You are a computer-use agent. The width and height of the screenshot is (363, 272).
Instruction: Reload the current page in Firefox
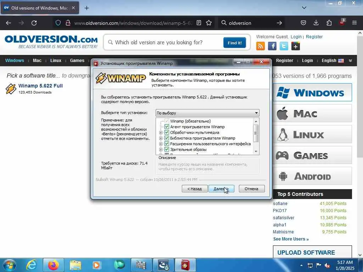click(x=34, y=23)
